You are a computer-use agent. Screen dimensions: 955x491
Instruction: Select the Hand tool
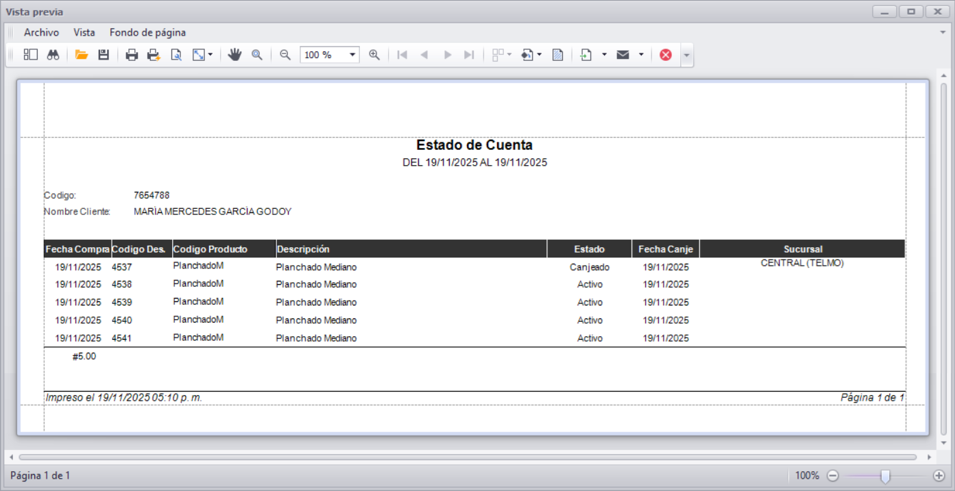235,55
